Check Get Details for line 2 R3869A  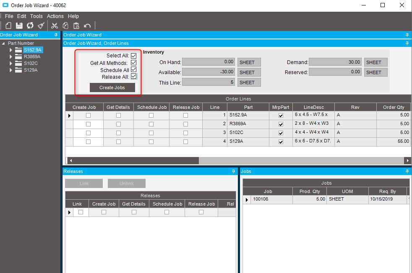click(x=118, y=124)
